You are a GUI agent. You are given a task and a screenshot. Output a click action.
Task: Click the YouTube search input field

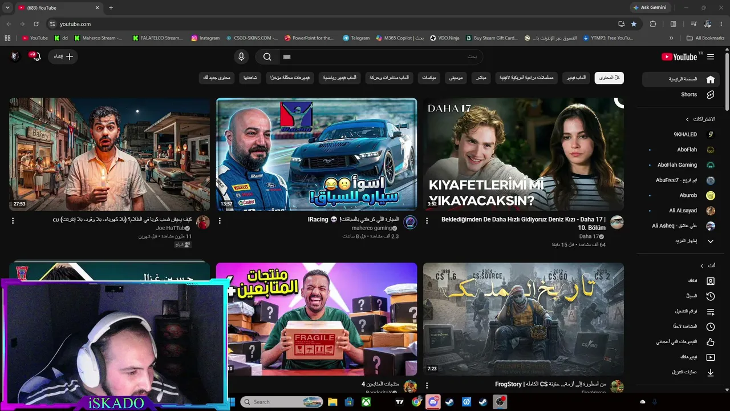click(381, 57)
